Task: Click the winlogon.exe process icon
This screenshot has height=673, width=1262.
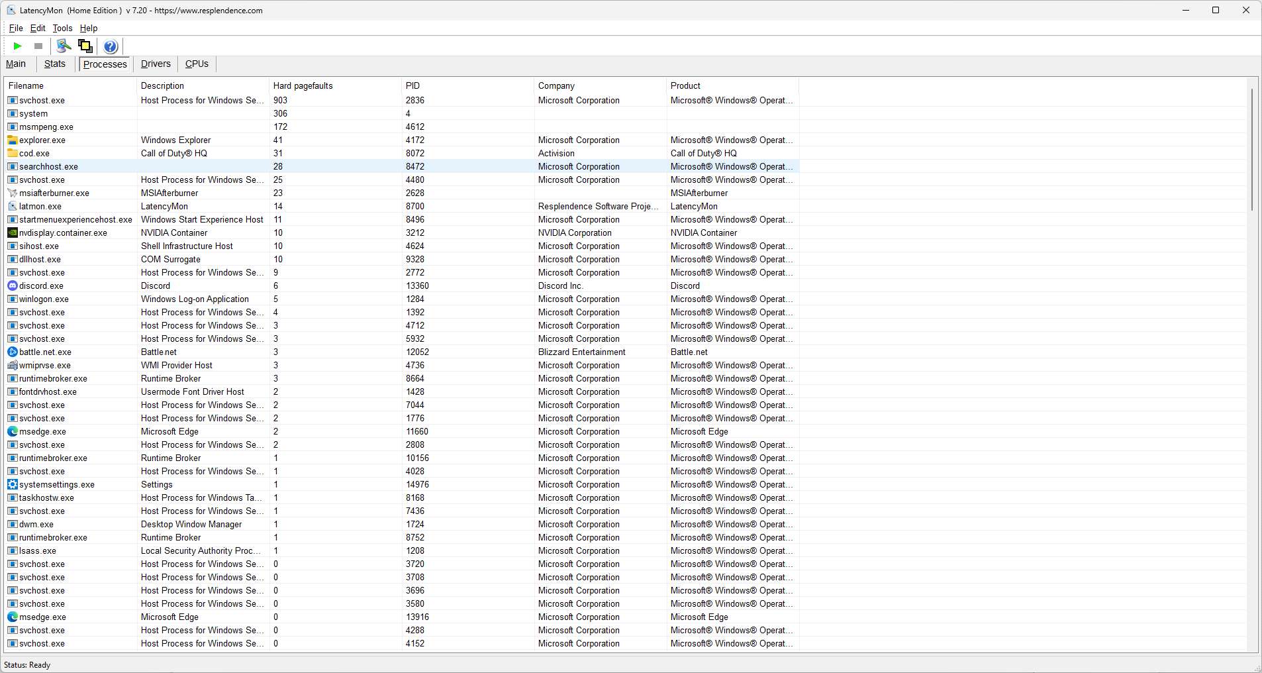Action: (13, 299)
